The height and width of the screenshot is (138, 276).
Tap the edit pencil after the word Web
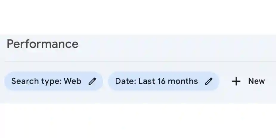coord(92,81)
